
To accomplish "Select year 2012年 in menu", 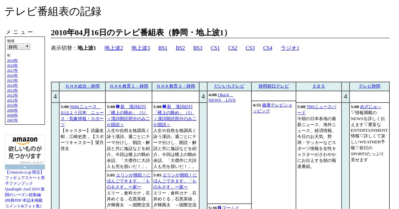I will point(12,96).
